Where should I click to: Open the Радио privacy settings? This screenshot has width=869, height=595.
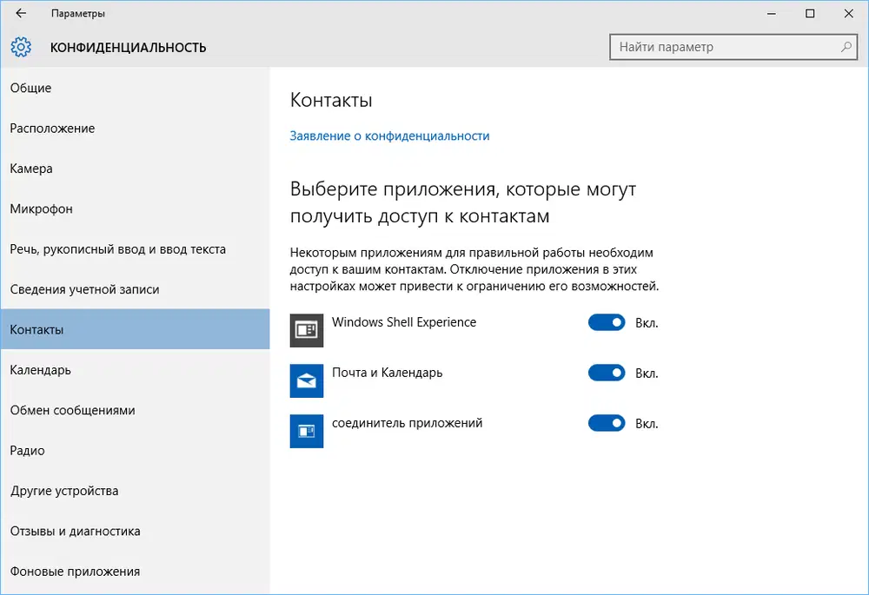tap(28, 450)
